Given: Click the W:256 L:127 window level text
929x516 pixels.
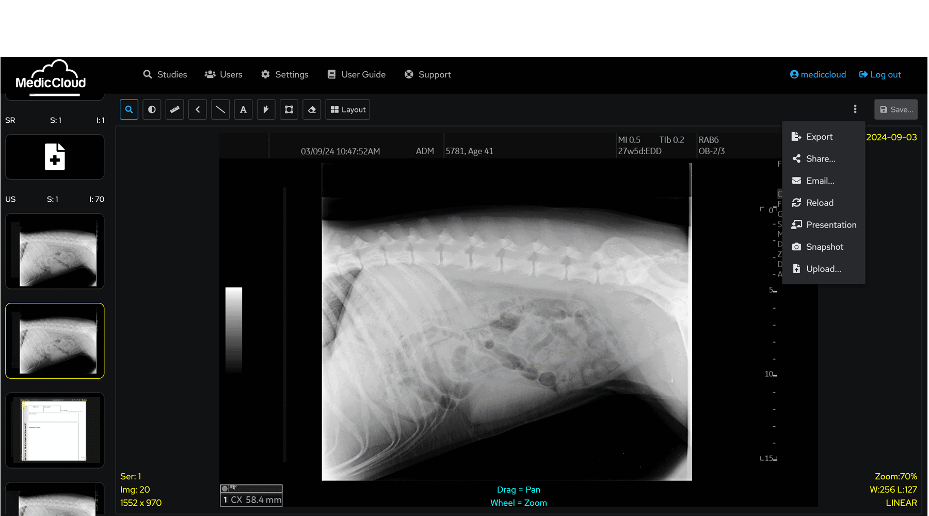Looking at the screenshot, I should click(893, 490).
